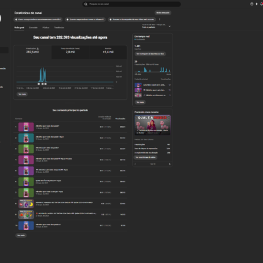Open the three-dot suggestions overflow menu
This screenshot has width=263, height=263.
pos(160,20)
